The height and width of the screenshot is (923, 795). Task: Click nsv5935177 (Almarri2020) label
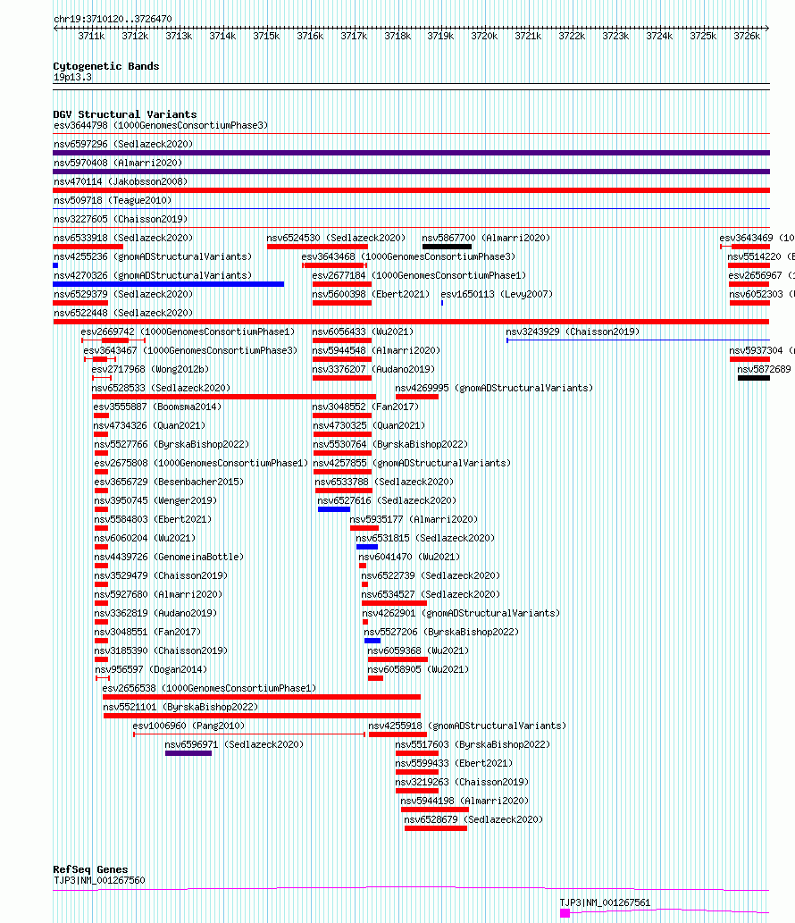coord(414,520)
